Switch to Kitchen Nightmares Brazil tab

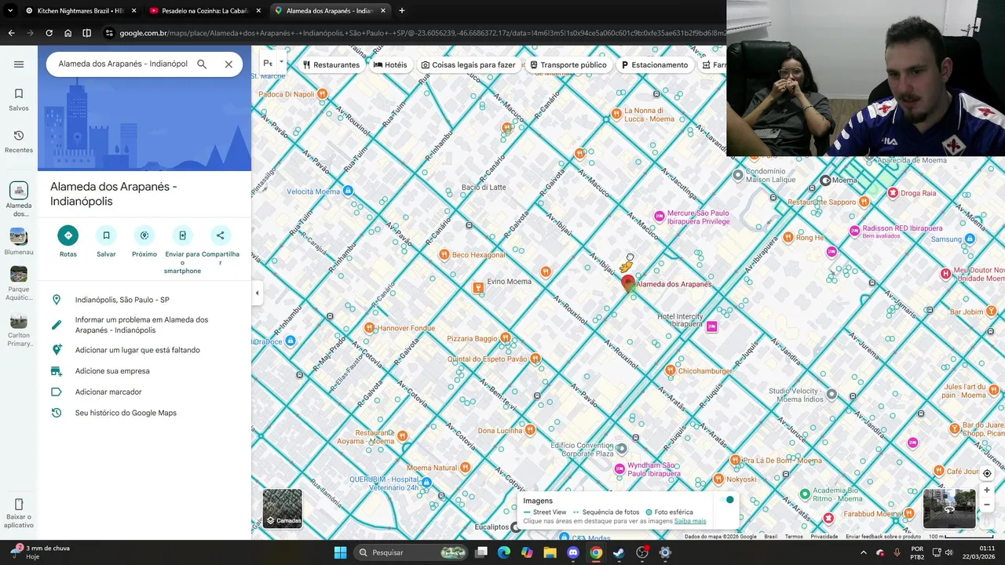(x=74, y=11)
